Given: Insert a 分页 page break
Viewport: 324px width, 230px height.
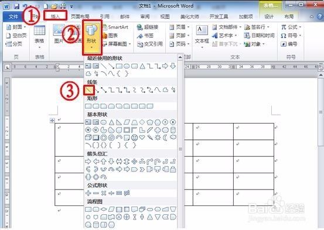Looking at the screenshot, I should click(x=14, y=44).
